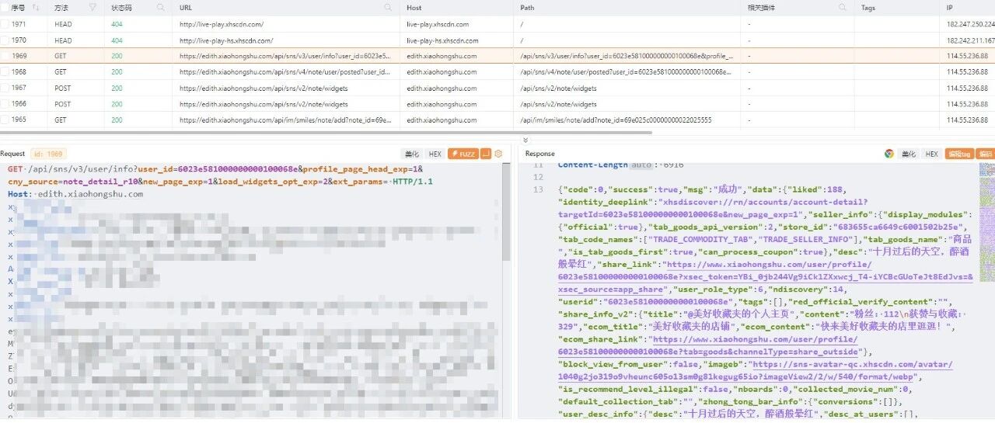Click response line number 13
Screen dimensions: 995x423
[x=539, y=190]
